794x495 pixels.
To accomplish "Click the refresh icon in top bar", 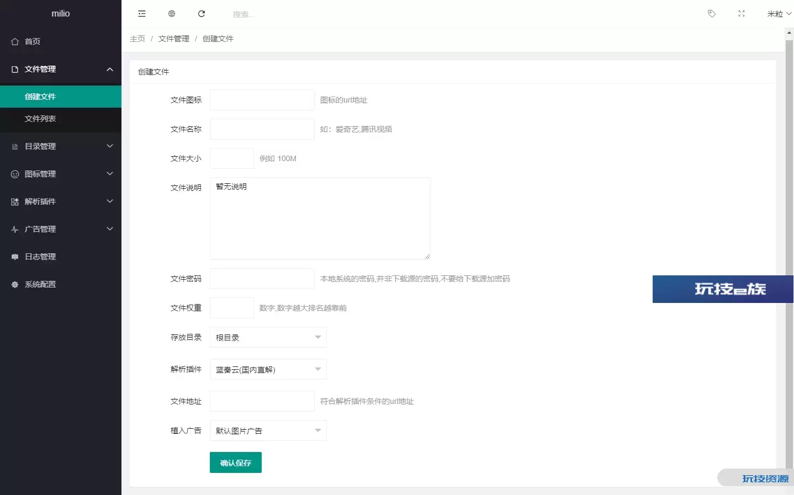I will coord(202,14).
